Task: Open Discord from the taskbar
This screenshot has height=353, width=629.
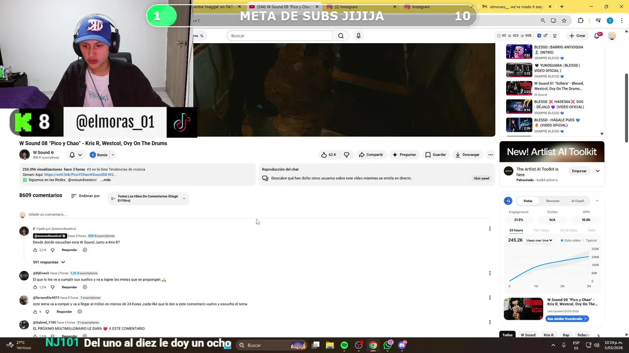Action: (402, 345)
